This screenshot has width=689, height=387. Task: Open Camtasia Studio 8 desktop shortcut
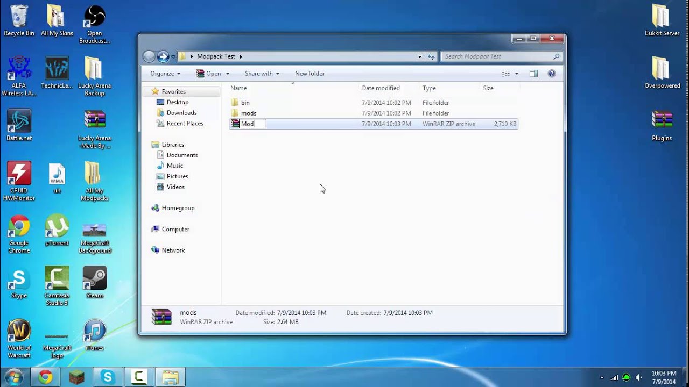57,286
